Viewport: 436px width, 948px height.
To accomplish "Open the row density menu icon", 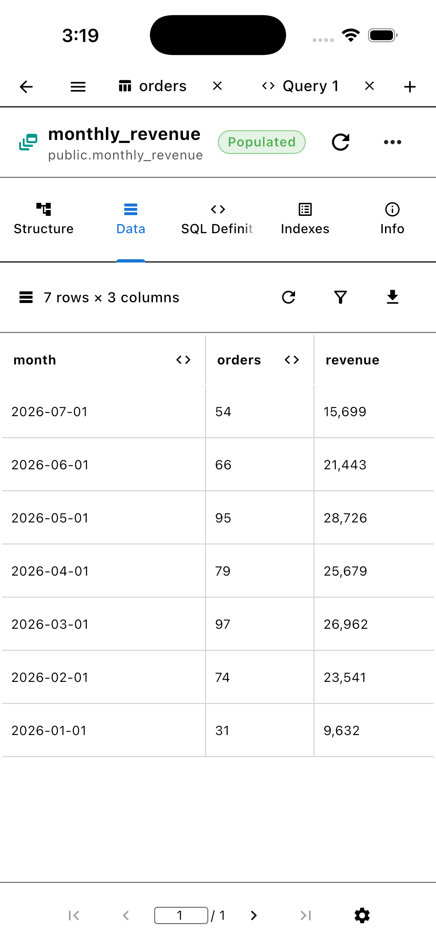I will coord(26,297).
